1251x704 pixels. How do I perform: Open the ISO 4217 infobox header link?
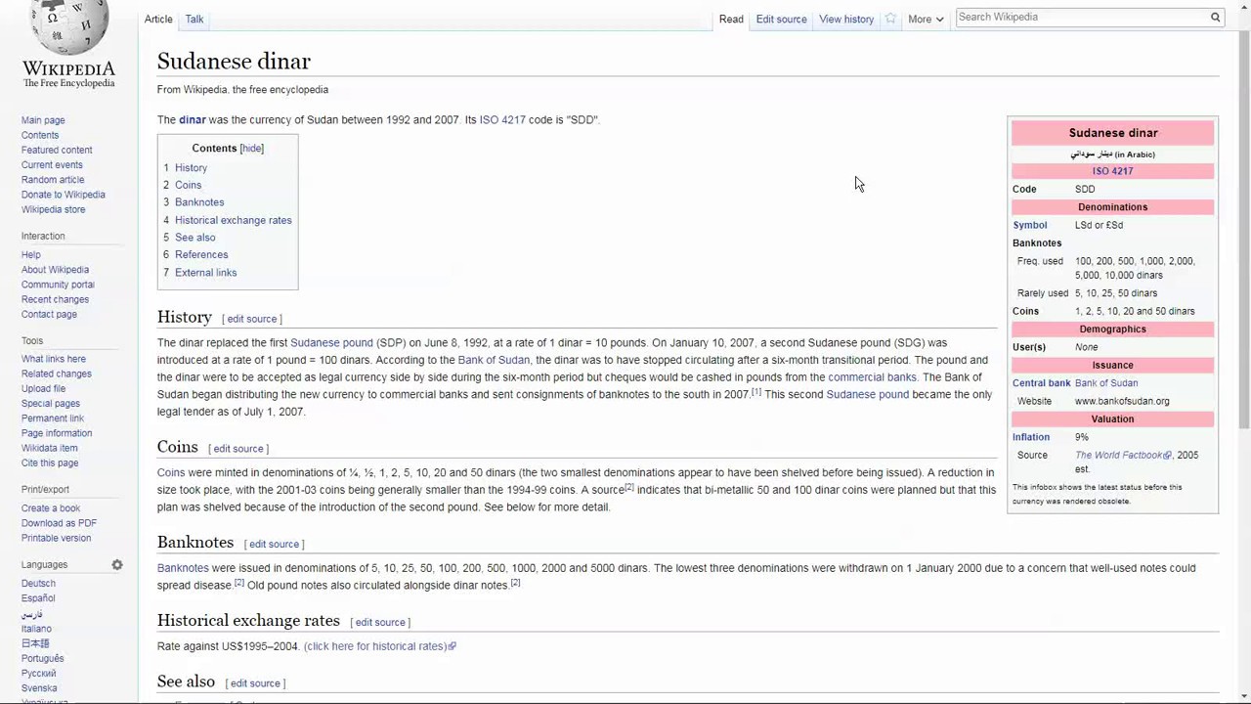tap(1113, 171)
